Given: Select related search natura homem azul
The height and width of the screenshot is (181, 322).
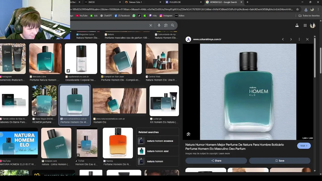Looking at the screenshot, I should 157,151.
